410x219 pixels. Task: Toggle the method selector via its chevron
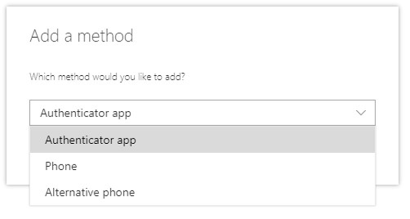361,113
